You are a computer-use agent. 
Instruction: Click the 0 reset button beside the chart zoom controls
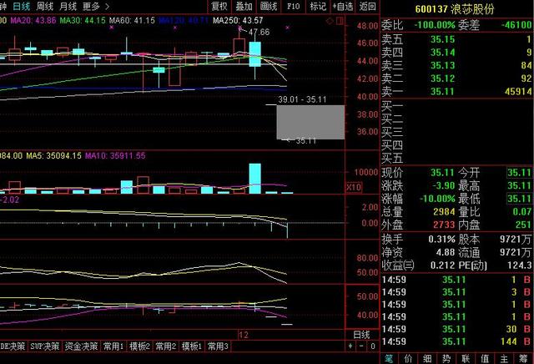[373, 346]
